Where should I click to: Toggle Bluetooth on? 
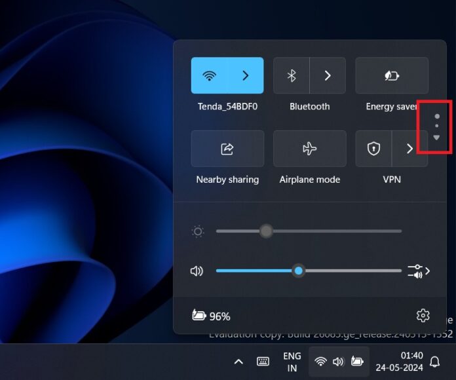(292, 75)
